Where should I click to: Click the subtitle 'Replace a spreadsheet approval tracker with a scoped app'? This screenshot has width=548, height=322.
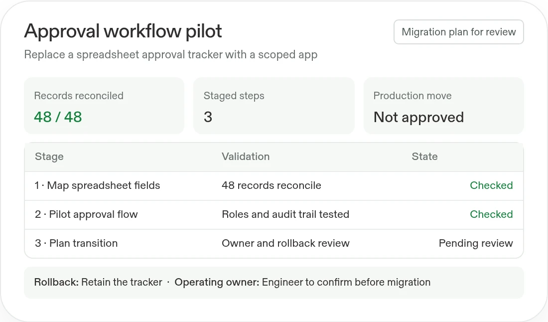170,54
